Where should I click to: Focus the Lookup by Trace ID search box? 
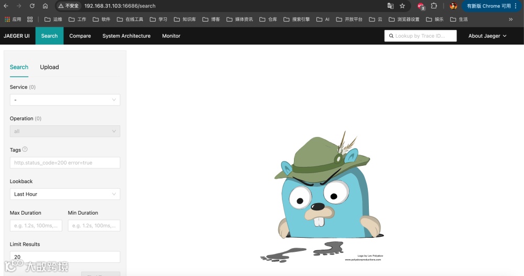pyautogui.click(x=420, y=36)
